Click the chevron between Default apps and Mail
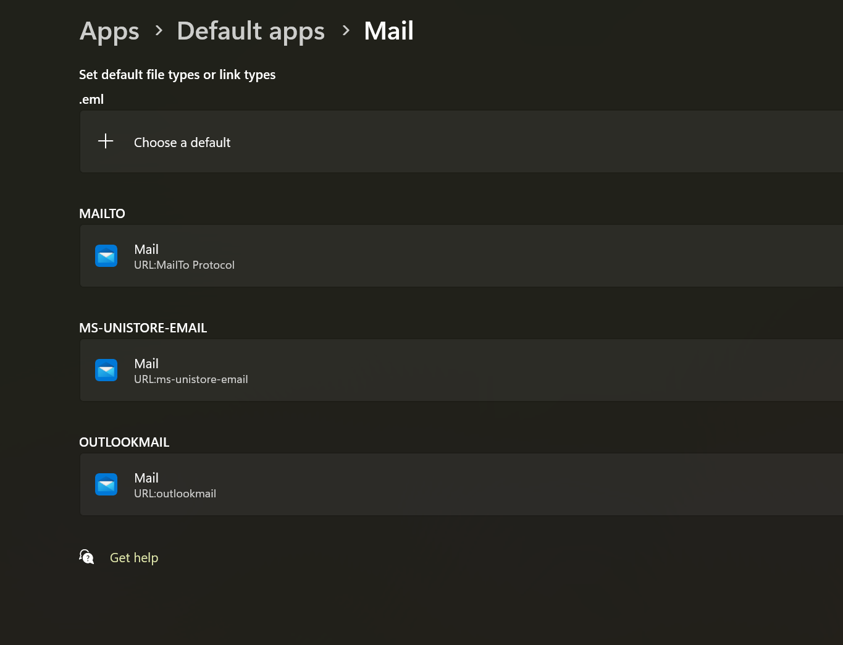The height and width of the screenshot is (645, 843). pyautogui.click(x=346, y=30)
